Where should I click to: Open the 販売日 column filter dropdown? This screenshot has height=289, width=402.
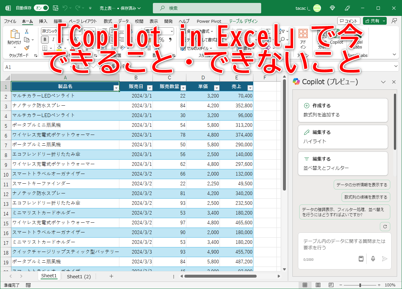pos(150,88)
